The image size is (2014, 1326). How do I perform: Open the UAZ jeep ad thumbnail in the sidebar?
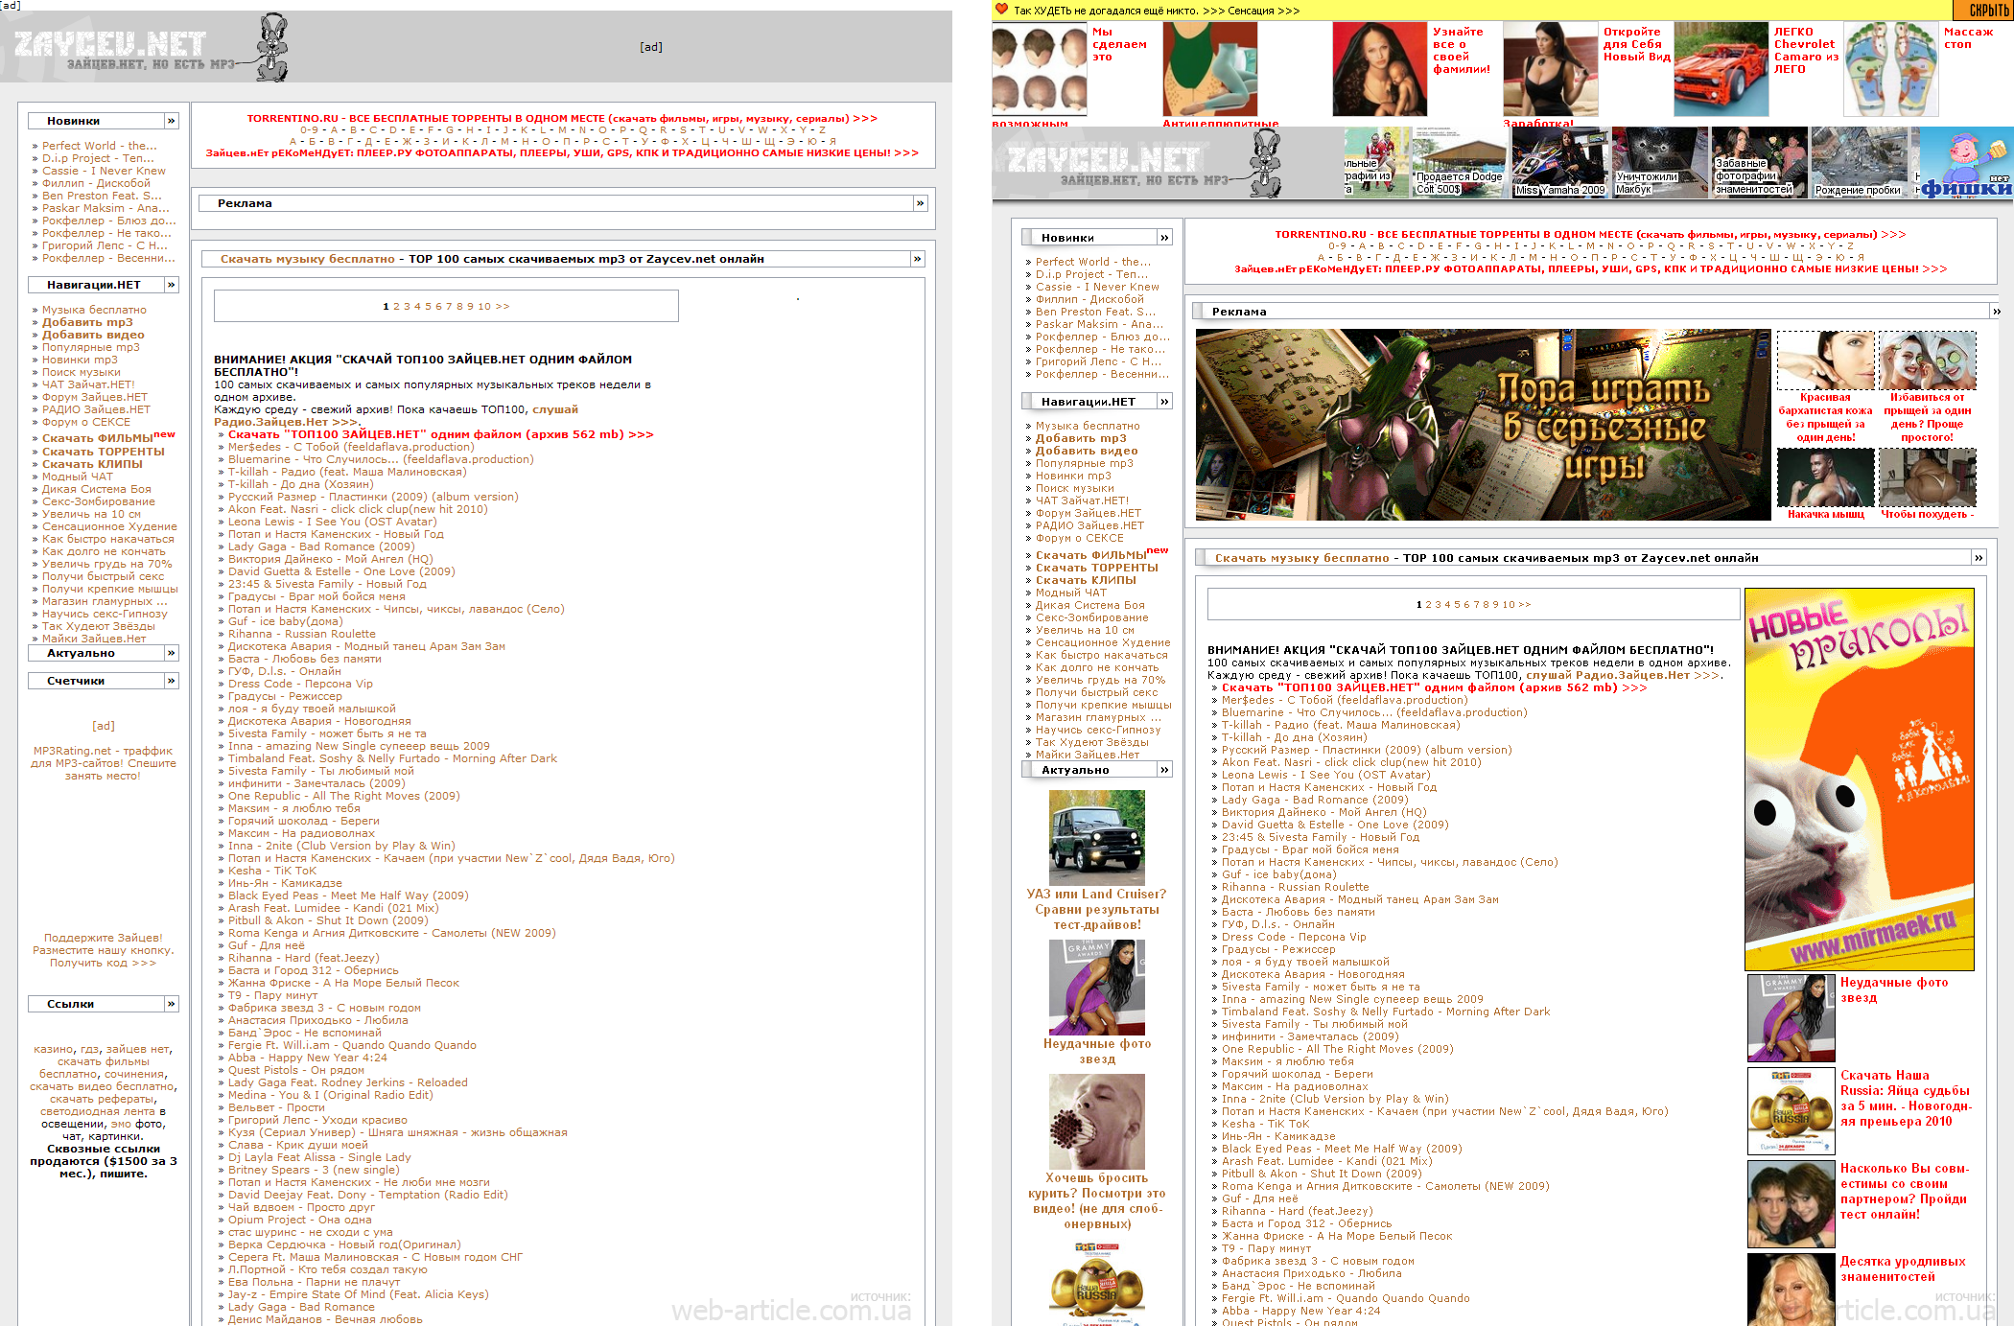point(1097,838)
